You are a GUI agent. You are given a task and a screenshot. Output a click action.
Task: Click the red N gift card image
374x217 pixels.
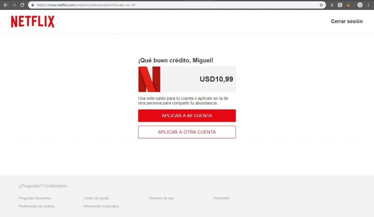point(149,79)
